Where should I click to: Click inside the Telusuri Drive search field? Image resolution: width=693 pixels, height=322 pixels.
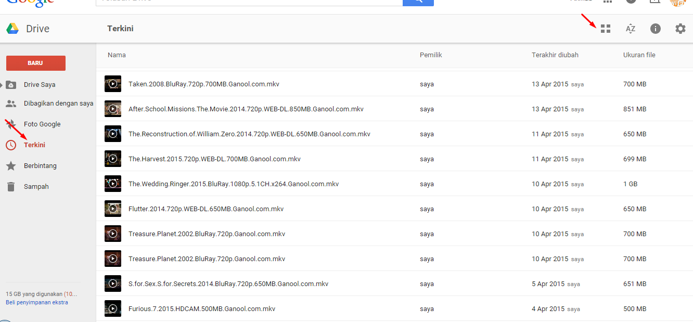pyautogui.click(x=245, y=2)
